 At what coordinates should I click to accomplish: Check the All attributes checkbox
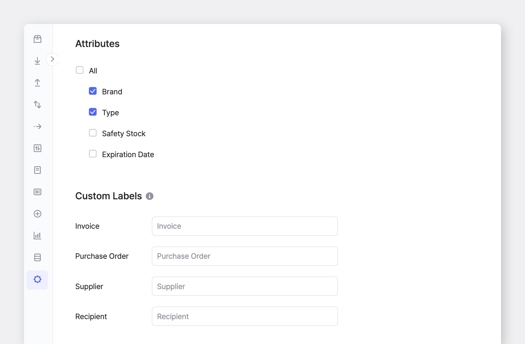80,70
